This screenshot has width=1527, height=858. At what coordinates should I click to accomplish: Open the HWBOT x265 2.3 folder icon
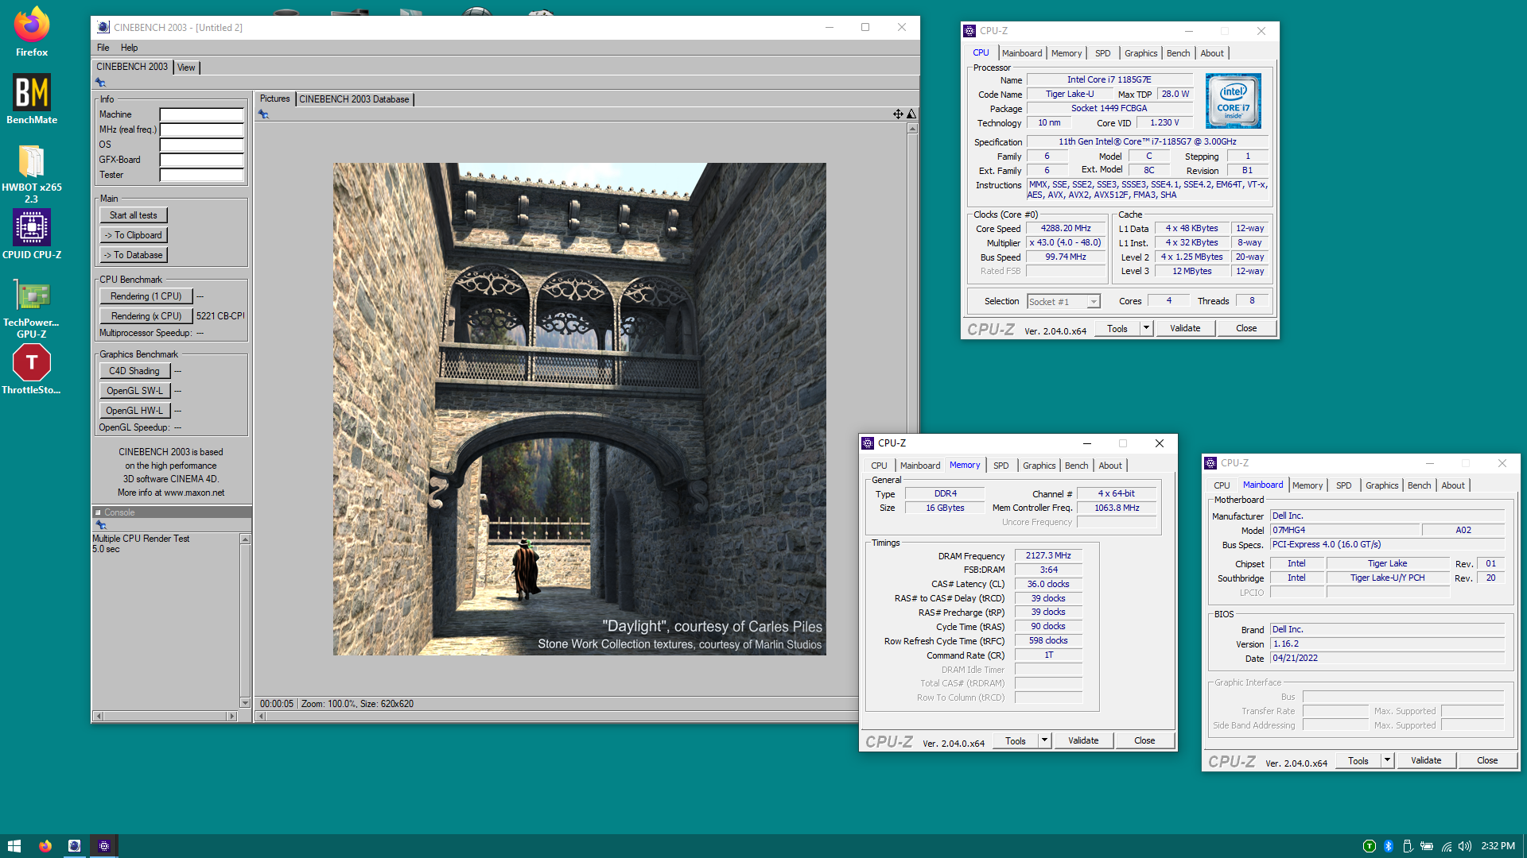click(x=31, y=173)
